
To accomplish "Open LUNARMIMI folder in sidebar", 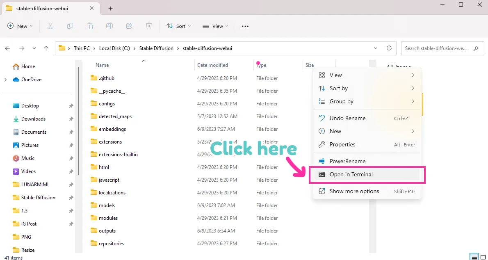I will point(34,184).
